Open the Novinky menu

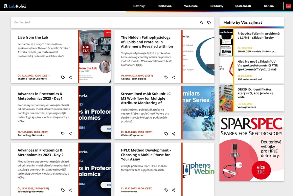click(x=139, y=6)
